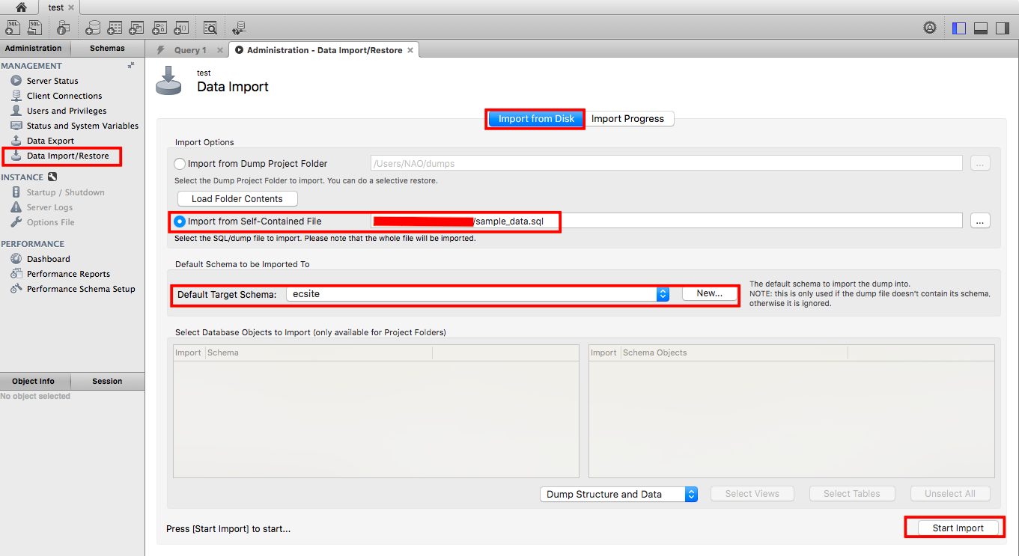Click the New... schema button
Viewport: 1019px width, 556px height.
coord(709,293)
